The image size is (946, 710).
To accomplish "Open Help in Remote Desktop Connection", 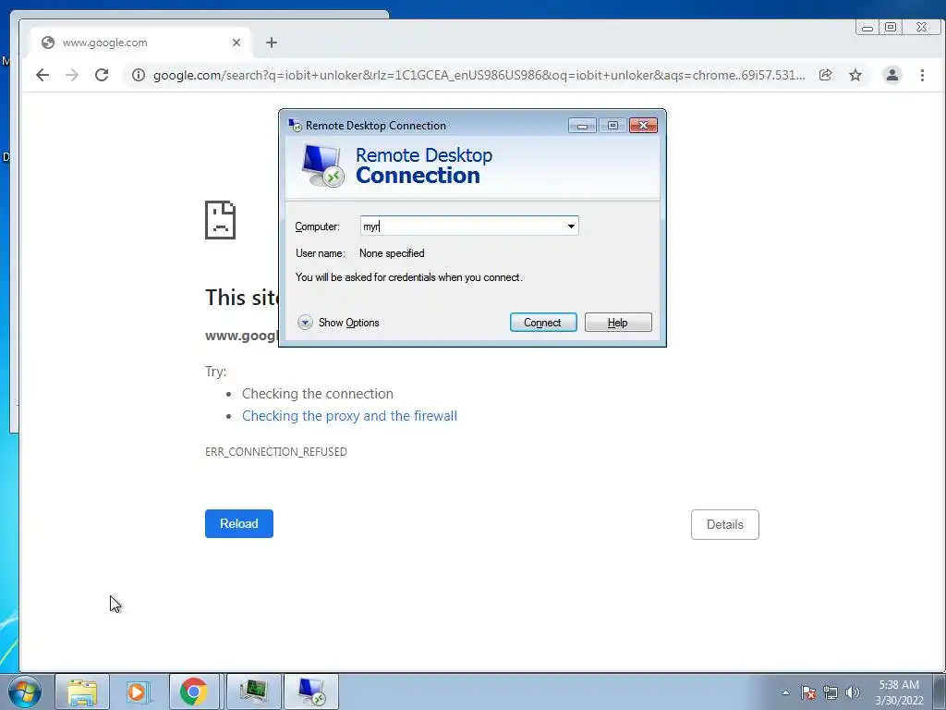I will [618, 323].
